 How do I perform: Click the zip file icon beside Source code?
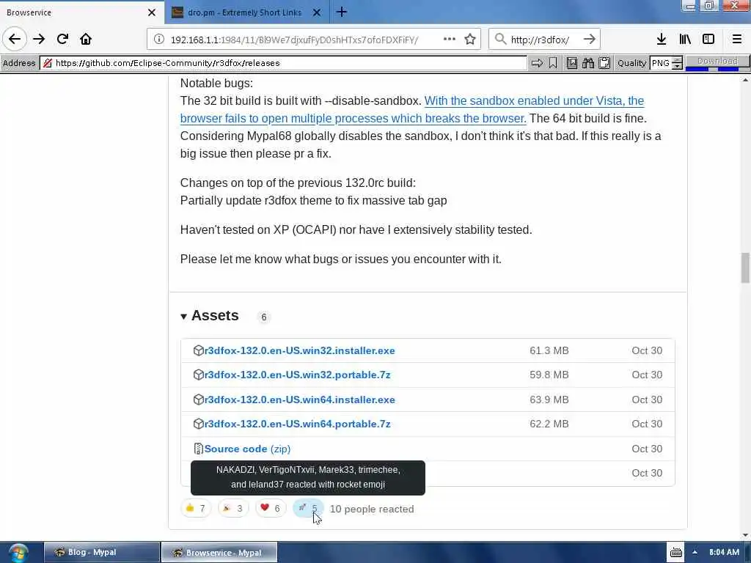point(198,449)
